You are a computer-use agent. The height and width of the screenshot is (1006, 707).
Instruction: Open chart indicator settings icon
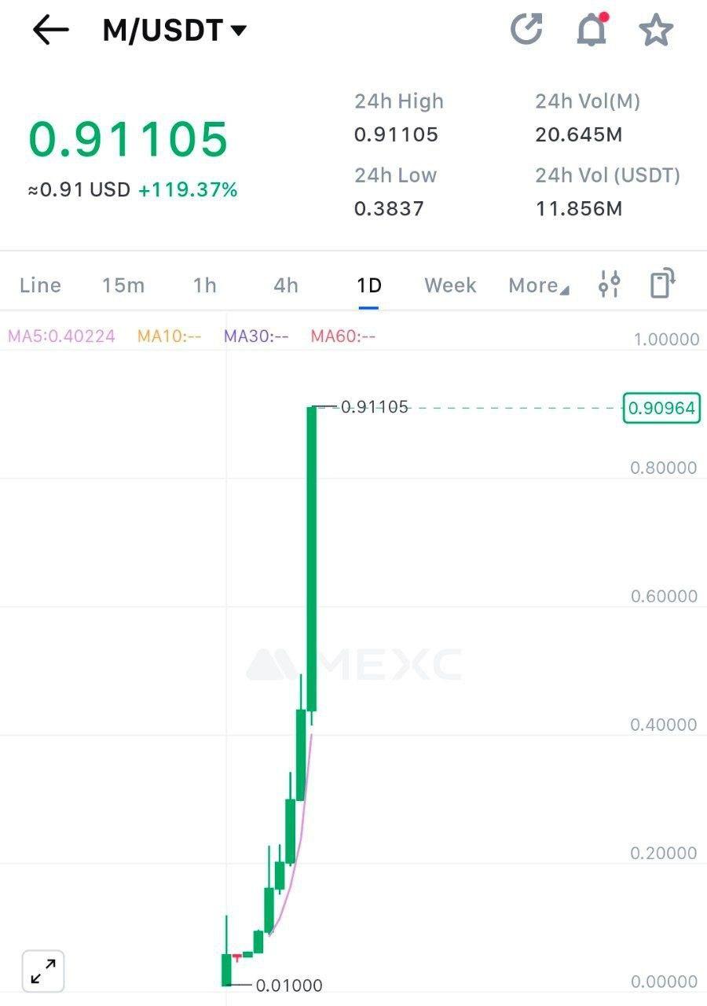610,285
